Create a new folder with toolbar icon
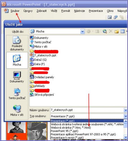The image size is (128, 141). (x=116, y=32)
